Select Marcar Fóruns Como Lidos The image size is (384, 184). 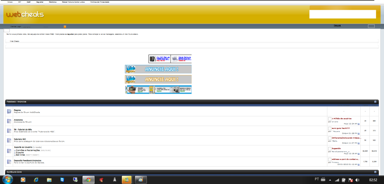73,2
